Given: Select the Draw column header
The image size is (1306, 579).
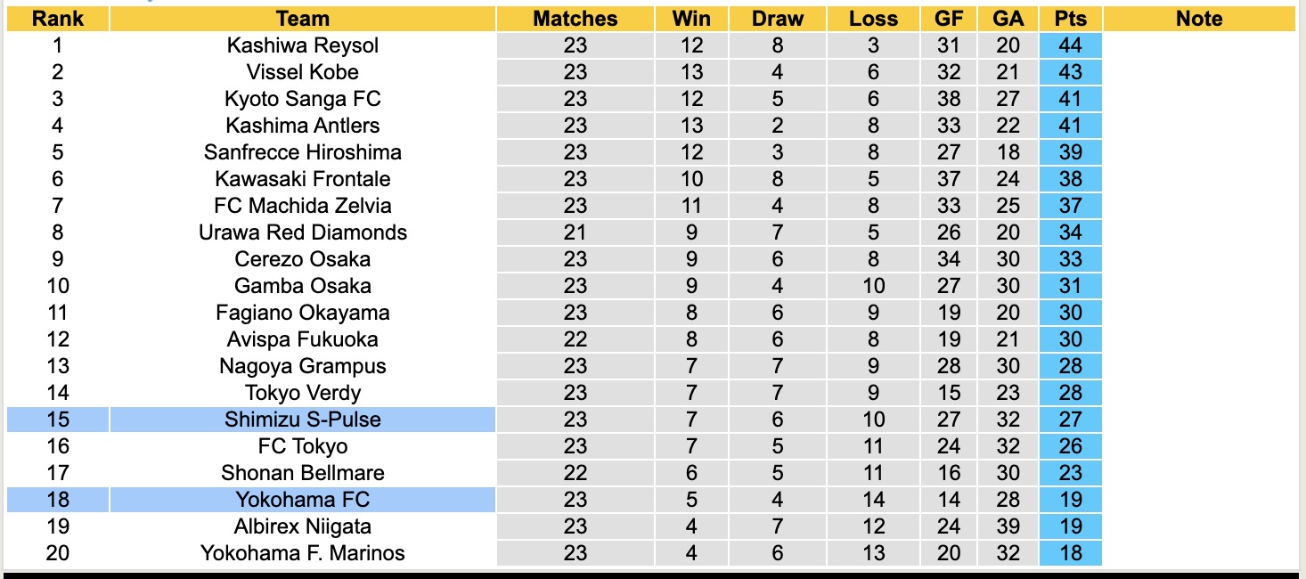Looking at the screenshot, I should pyautogui.click(x=777, y=19).
